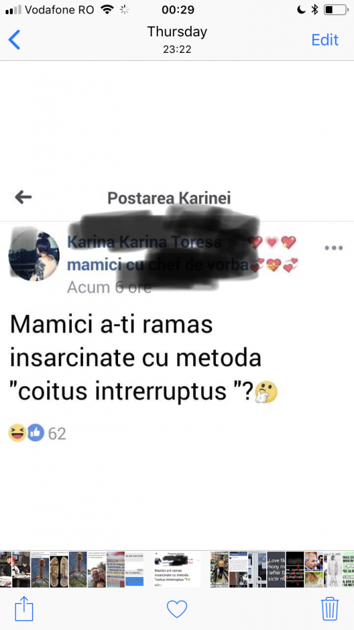Select the couple selfie thumbnail in strip
The image size is (354, 630).
click(96, 569)
